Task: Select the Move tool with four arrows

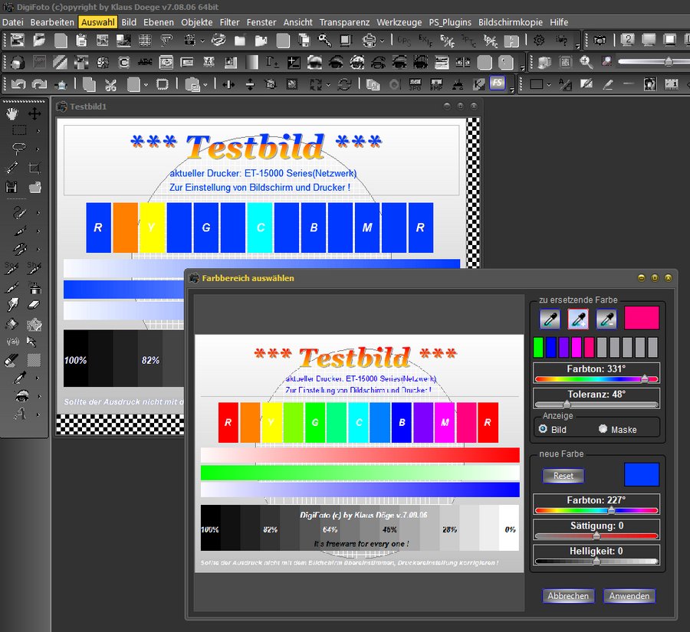Action: 34,113
